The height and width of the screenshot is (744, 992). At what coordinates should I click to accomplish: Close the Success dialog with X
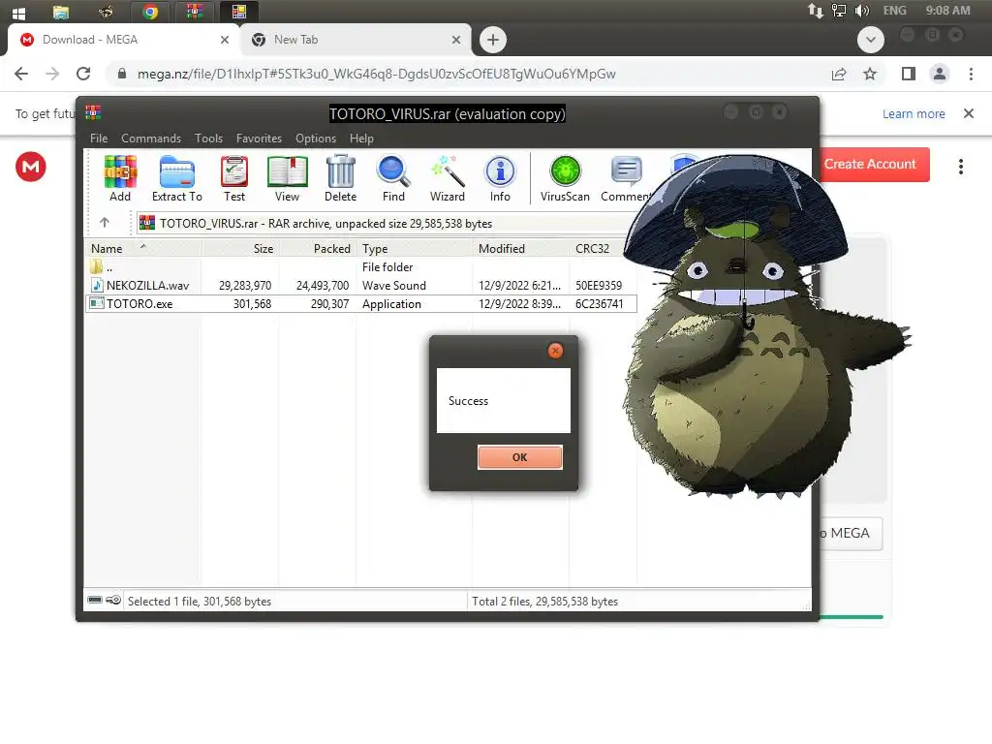coord(555,351)
